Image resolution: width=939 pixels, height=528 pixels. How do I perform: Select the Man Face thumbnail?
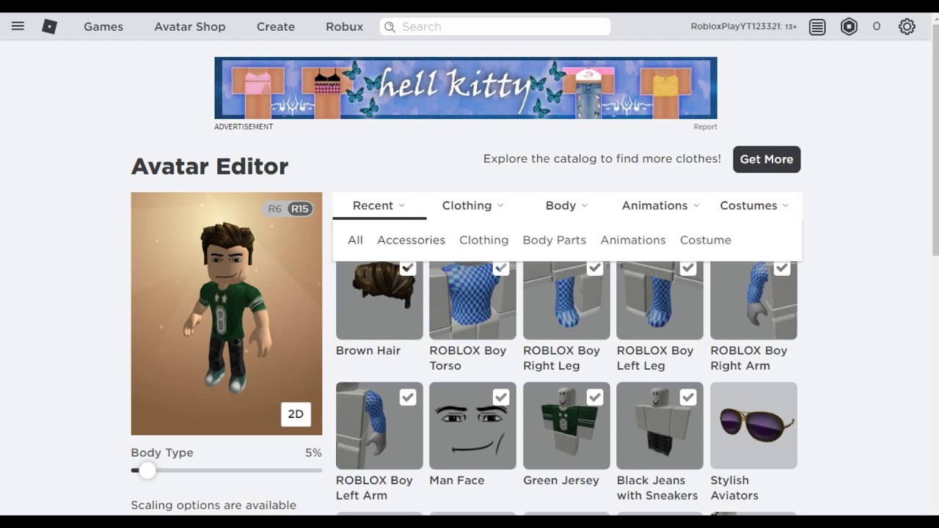pos(472,425)
